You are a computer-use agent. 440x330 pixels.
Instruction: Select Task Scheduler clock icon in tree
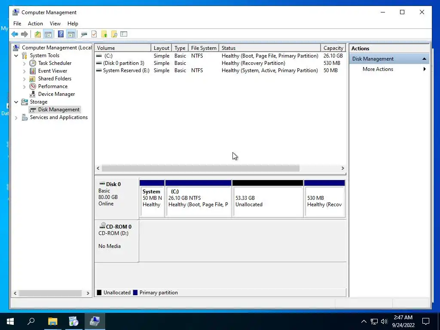tap(33, 63)
